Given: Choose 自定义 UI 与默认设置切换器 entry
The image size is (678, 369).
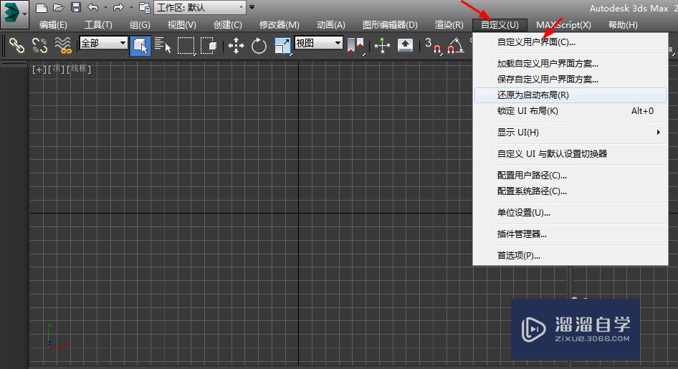Looking at the screenshot, I should (x=570, y=154).
